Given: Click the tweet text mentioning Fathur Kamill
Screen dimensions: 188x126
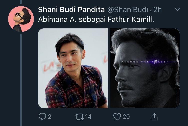Looking at the screenshot, I should pyautogui.click(x=96, y=19).
